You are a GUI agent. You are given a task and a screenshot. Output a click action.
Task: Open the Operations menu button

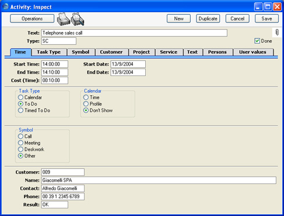coord(32,19)
